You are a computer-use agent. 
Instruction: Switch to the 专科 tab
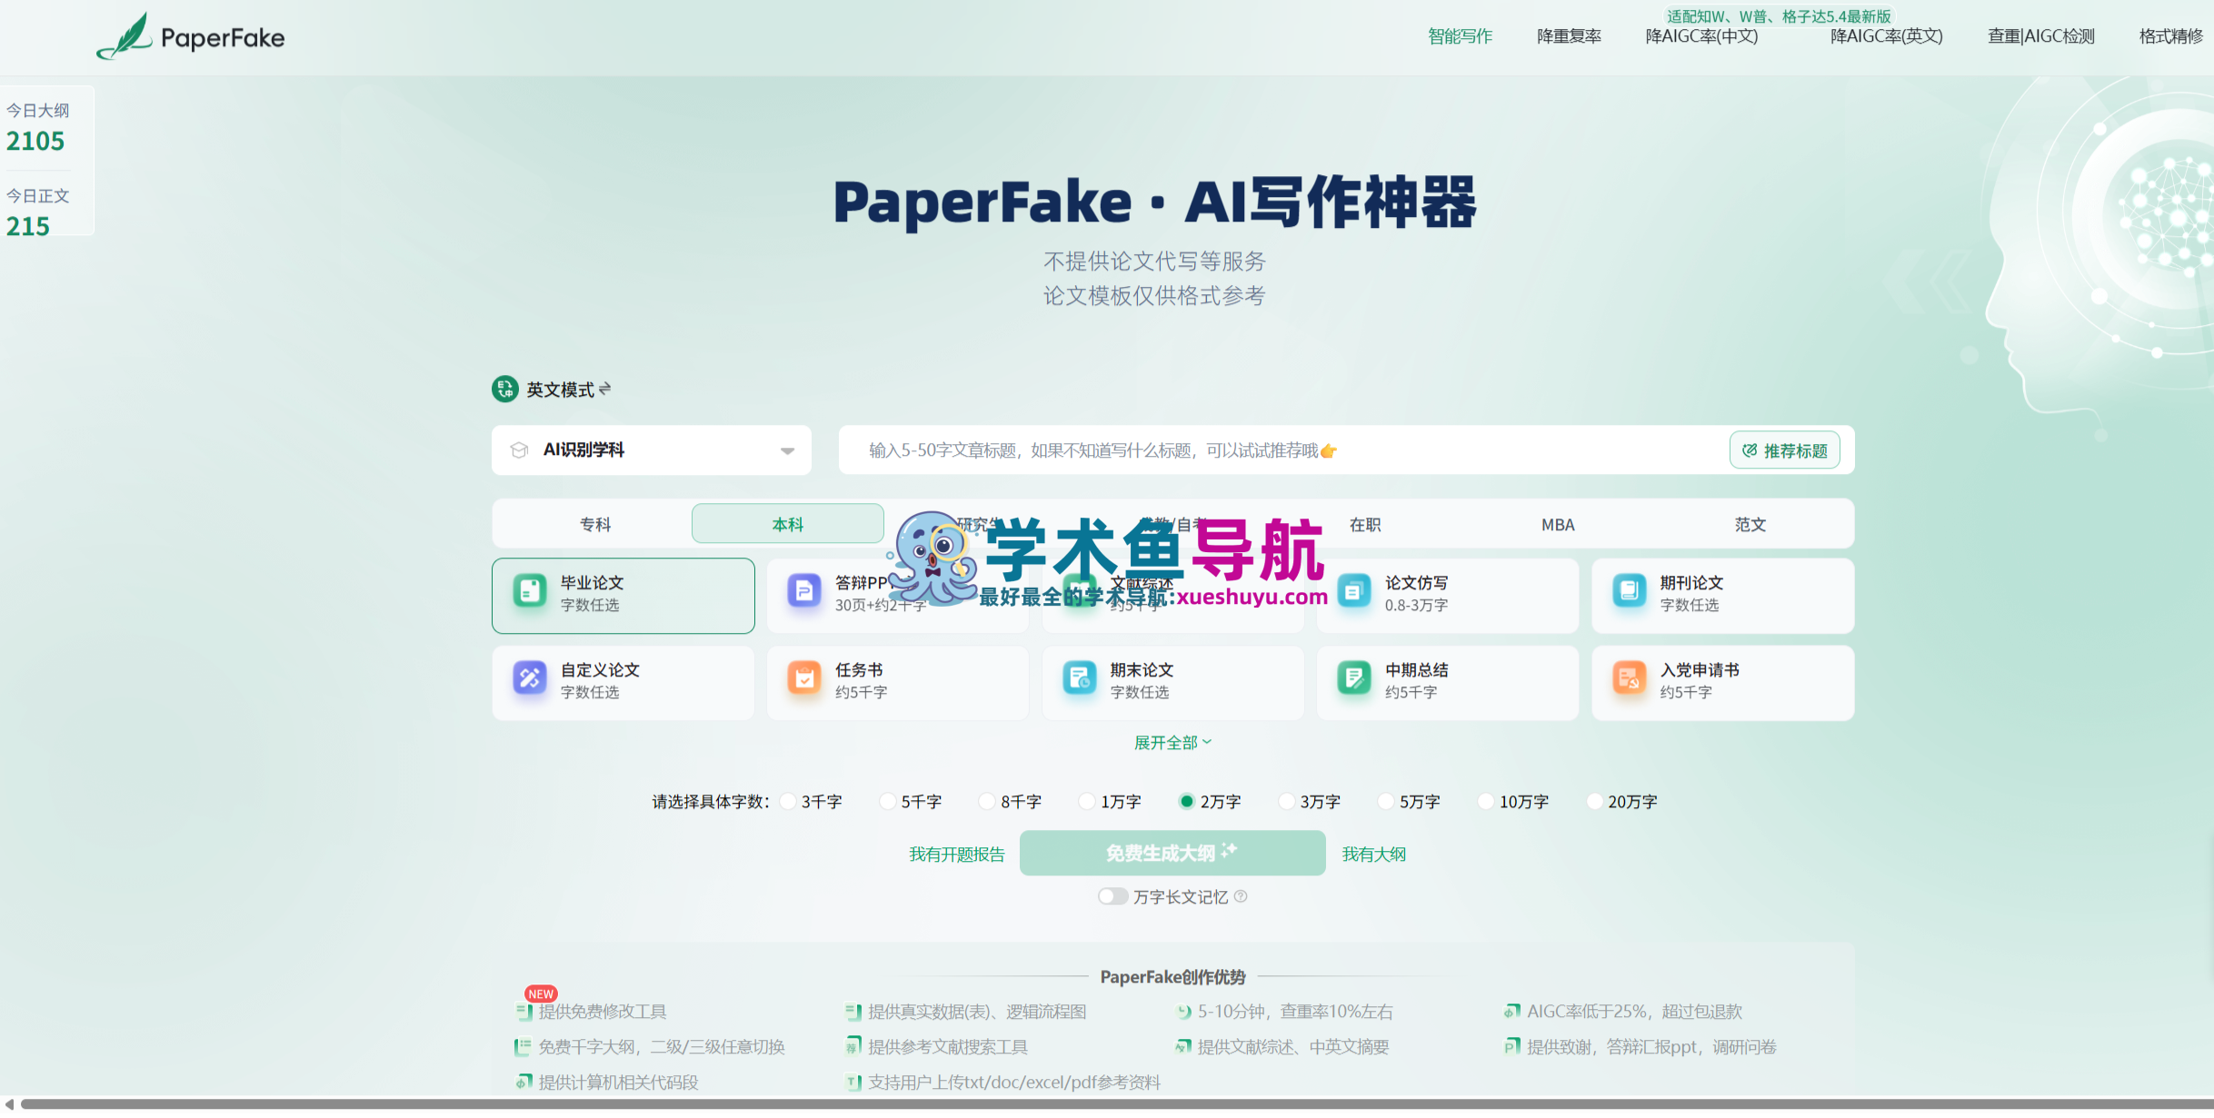(595, 524)
